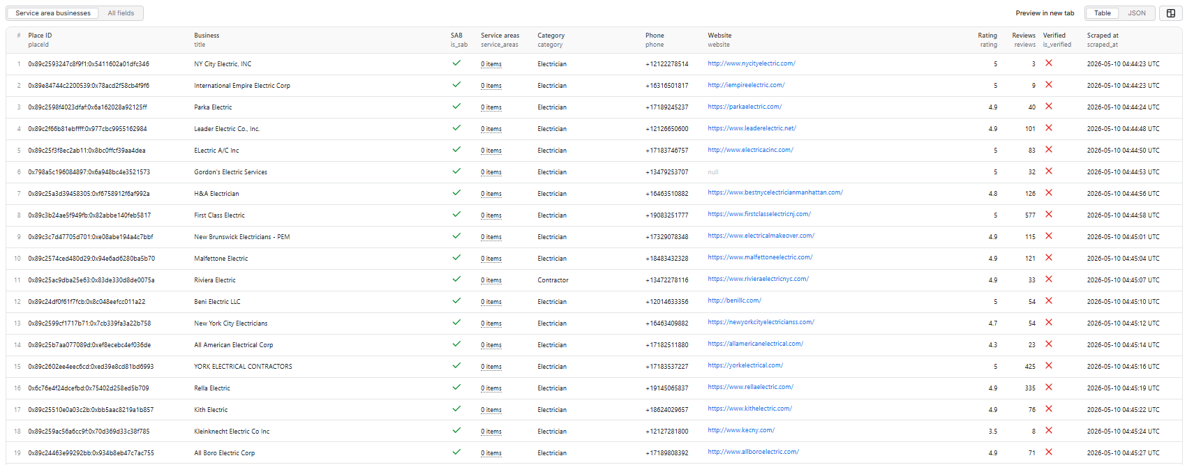
Task: Click red X verified icon for Rella Electric
Action: (1048, 387)
